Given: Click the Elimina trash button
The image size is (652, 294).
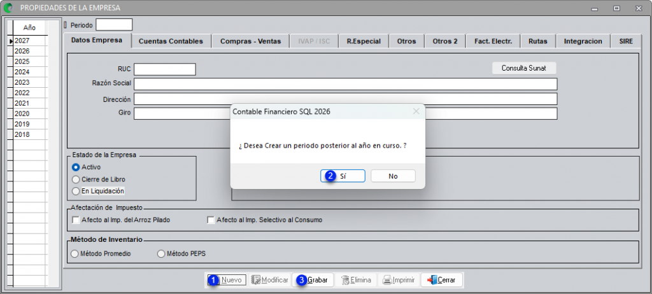Looking at the screenshot, I should coord(356,280).
